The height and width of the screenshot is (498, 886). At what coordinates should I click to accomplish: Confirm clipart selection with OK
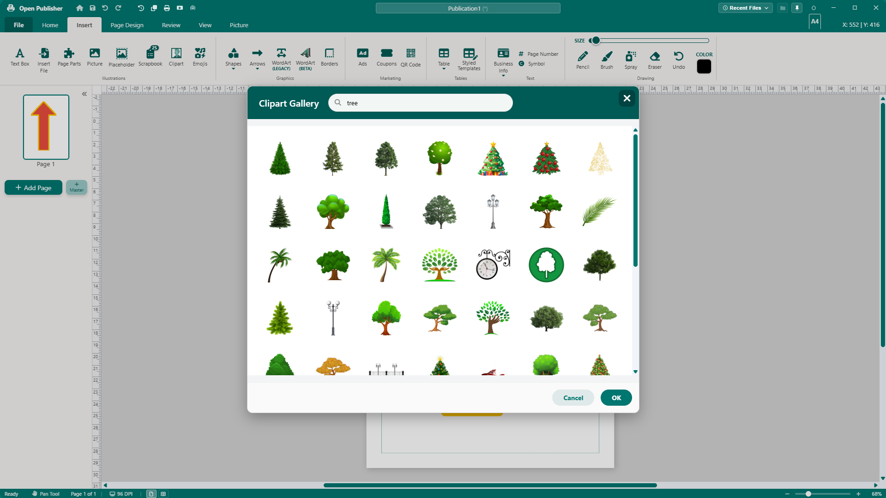tap(616, 398)
